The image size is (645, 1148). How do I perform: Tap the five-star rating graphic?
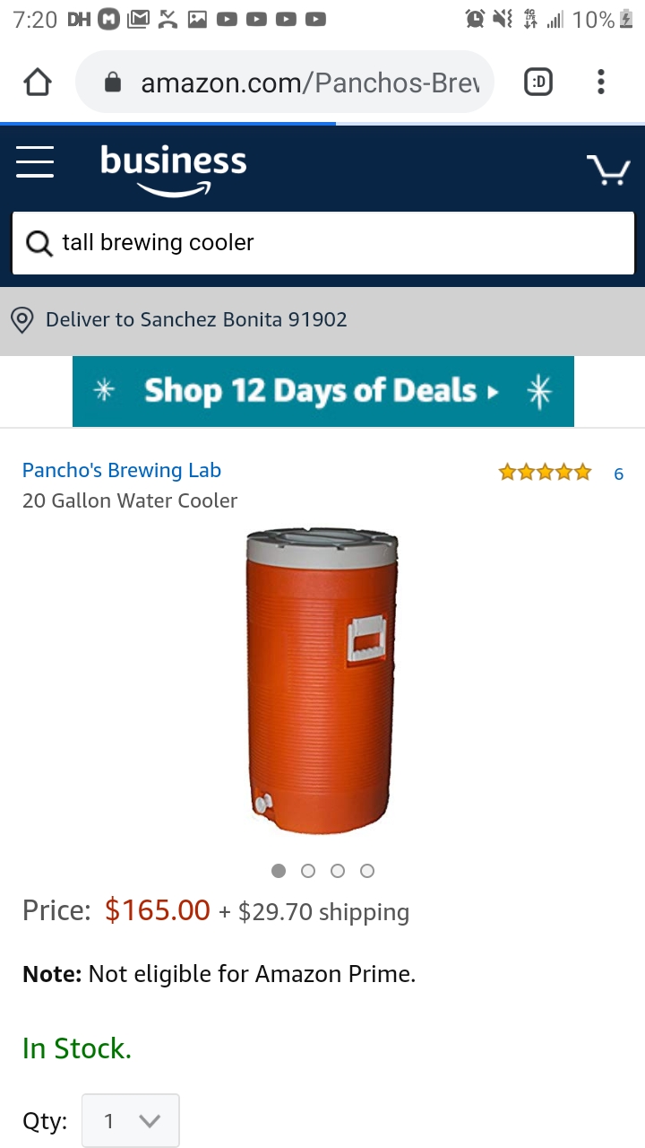546,472
